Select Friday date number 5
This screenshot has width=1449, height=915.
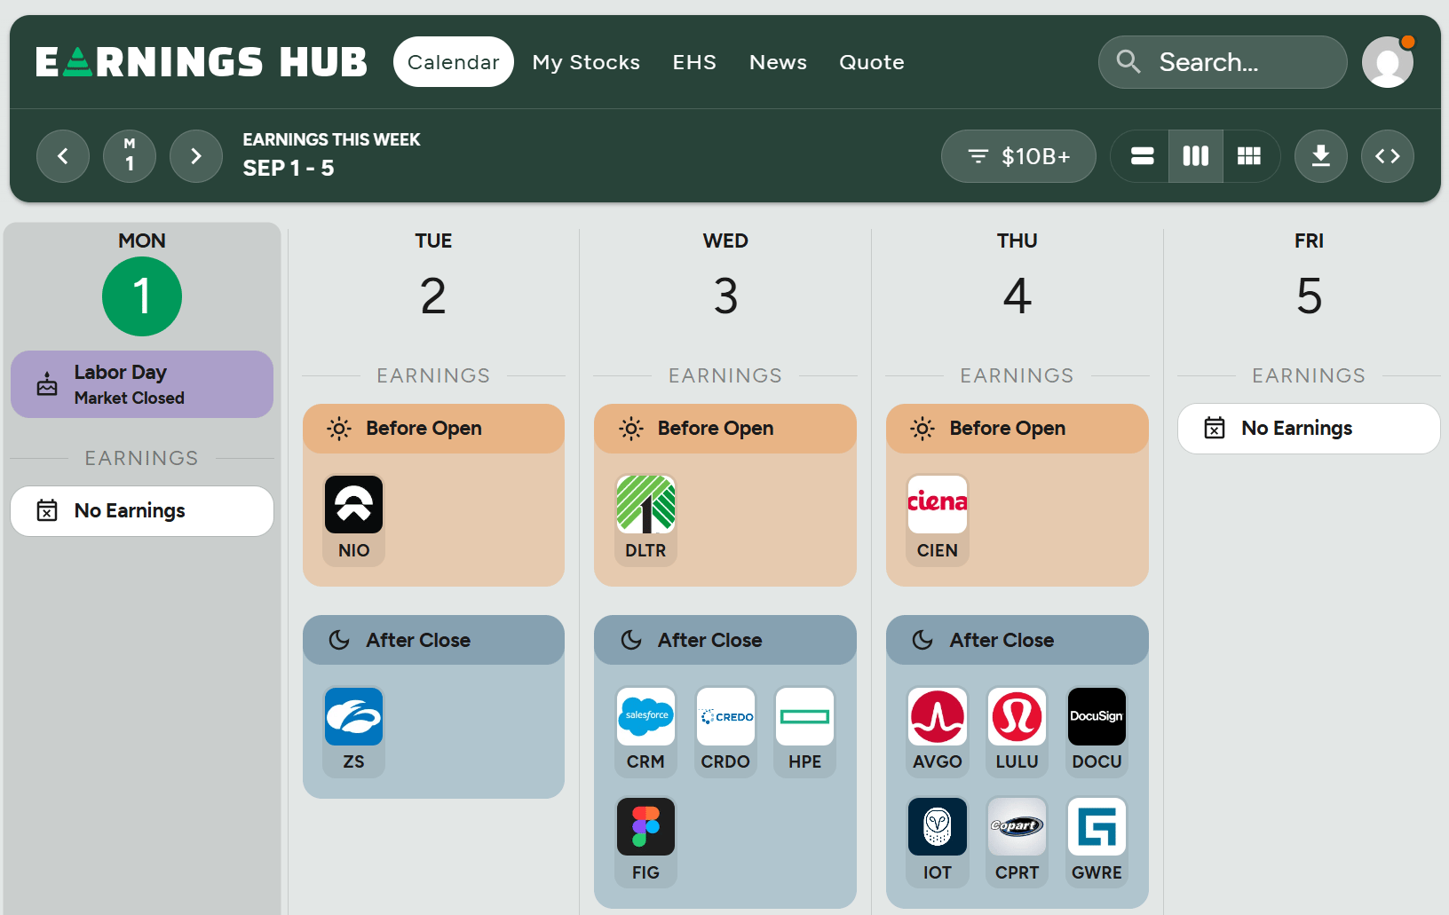tap(1310, 296)
